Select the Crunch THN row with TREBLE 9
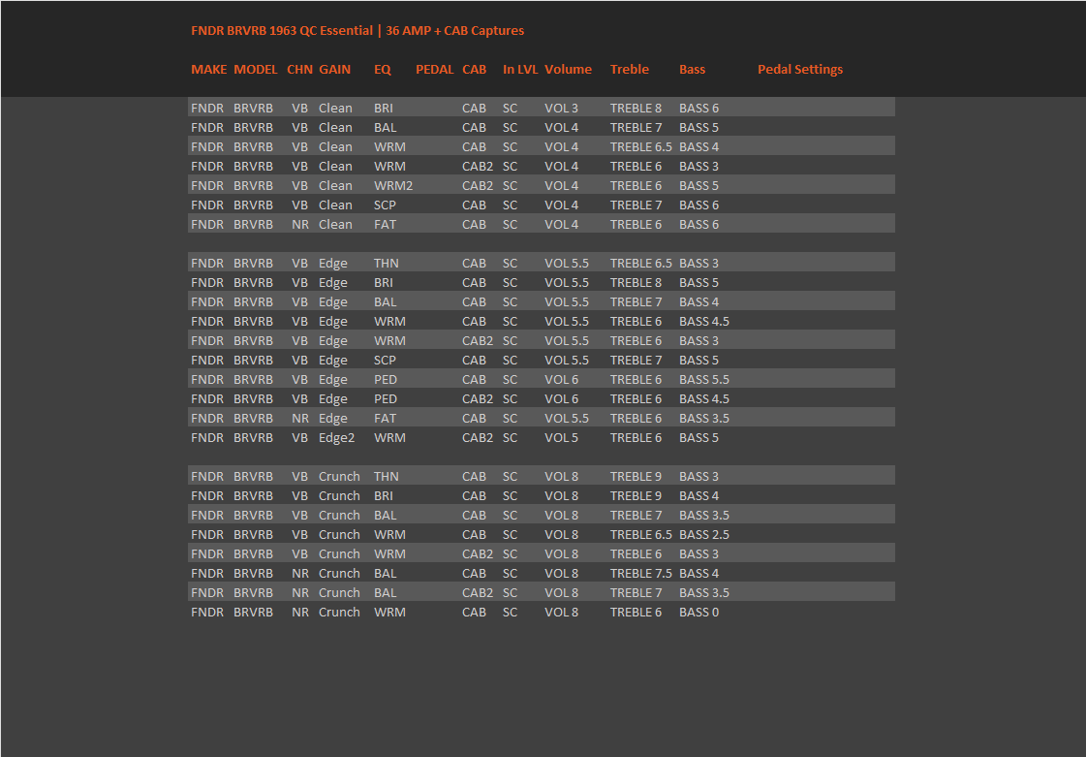The height and width of the screenshot is (757, 1086). click(x=541, y=476)
